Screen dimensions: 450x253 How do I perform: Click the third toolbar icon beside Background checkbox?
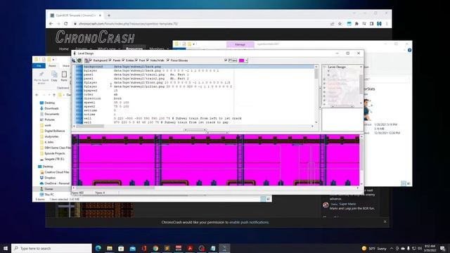point(86,60)
